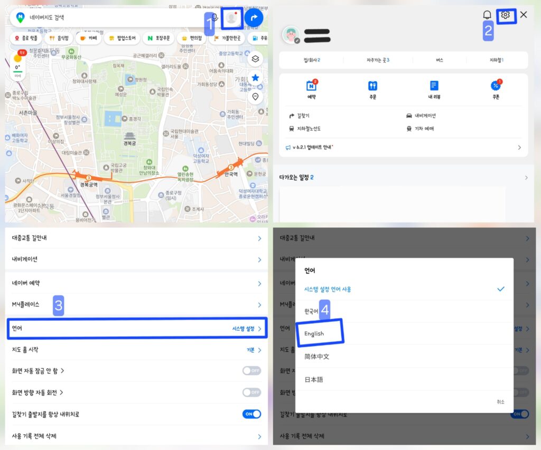Tap the map layers icon
Image resolution: width=541 pixels, height=450 pixels.
(x=255, y=60)
